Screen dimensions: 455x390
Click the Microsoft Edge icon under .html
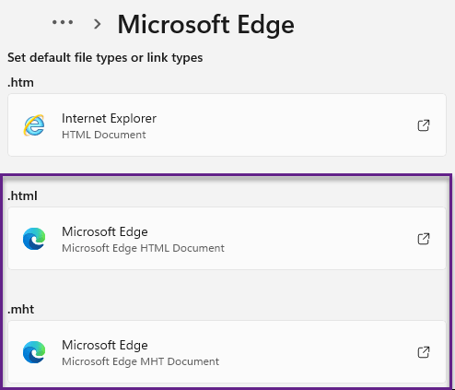pos(34,239)
